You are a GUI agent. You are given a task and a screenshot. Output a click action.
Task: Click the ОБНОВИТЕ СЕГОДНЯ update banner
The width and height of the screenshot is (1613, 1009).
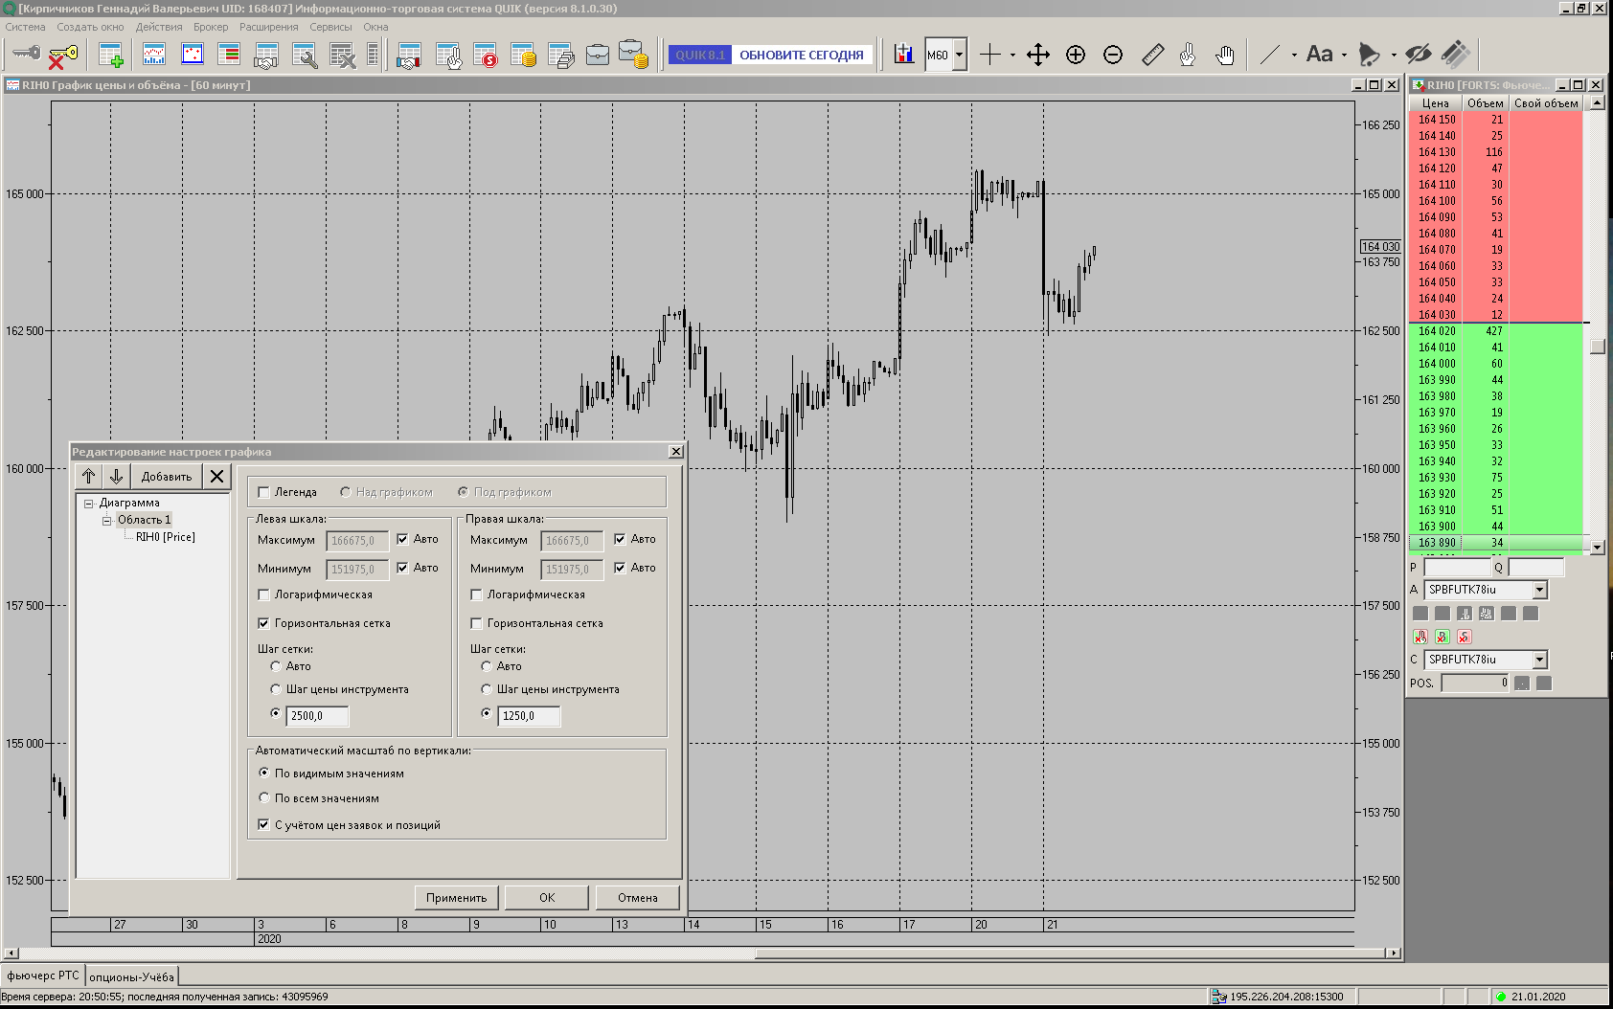tap(802, 55)
